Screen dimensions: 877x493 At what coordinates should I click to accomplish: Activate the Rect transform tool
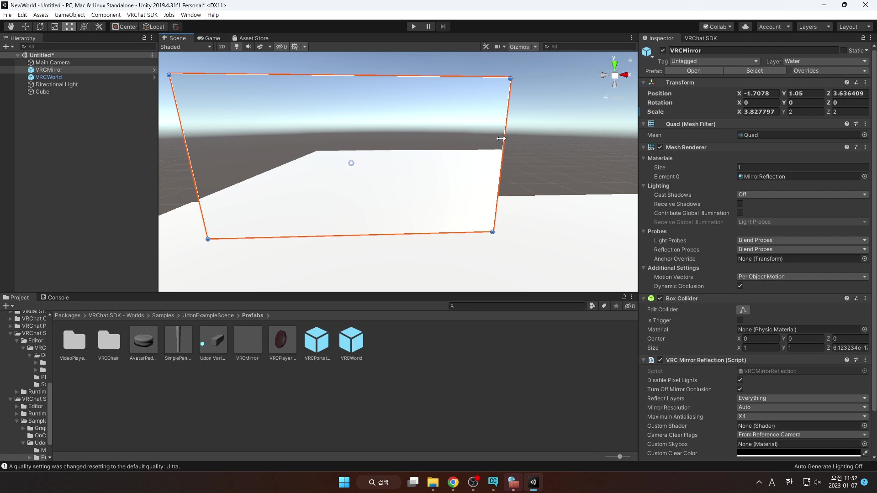(69, 26)
